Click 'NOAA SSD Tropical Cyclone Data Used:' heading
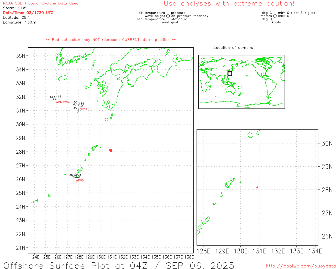The width and height of the screenshot is (336, 269). [41, 3]
